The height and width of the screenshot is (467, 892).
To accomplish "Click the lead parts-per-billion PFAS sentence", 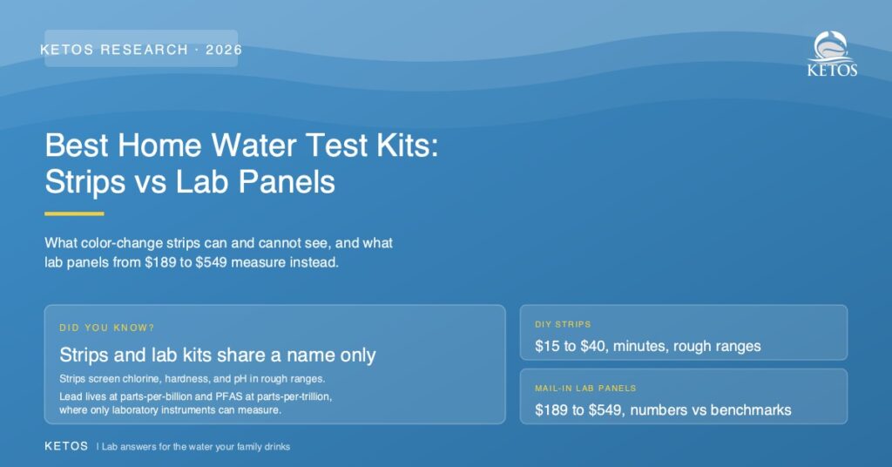I will click(x=196, y=396).
